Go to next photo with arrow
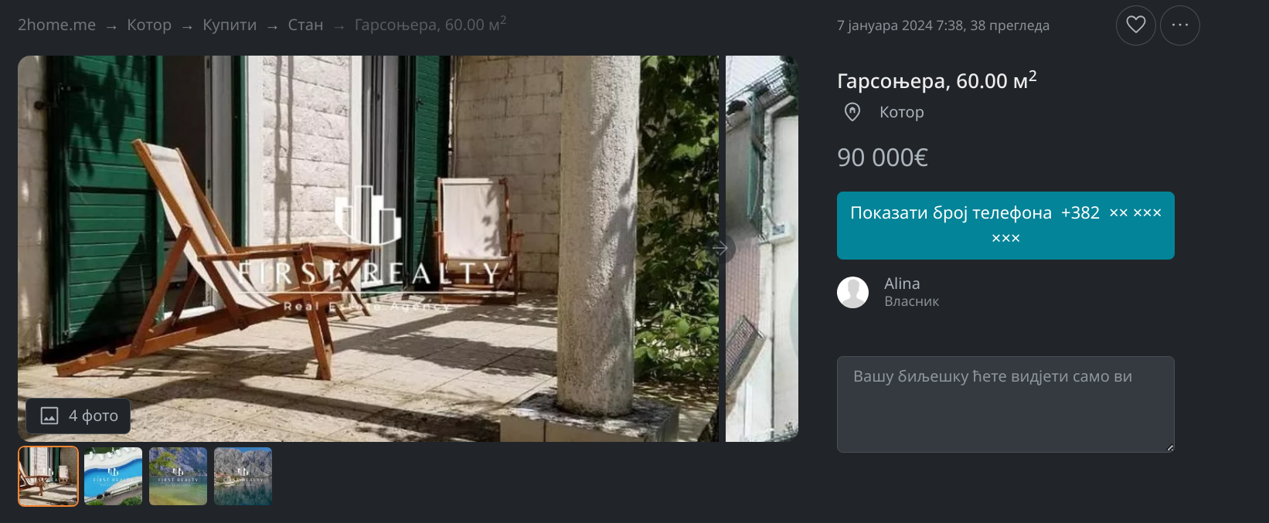 click(x=720, y=248)
